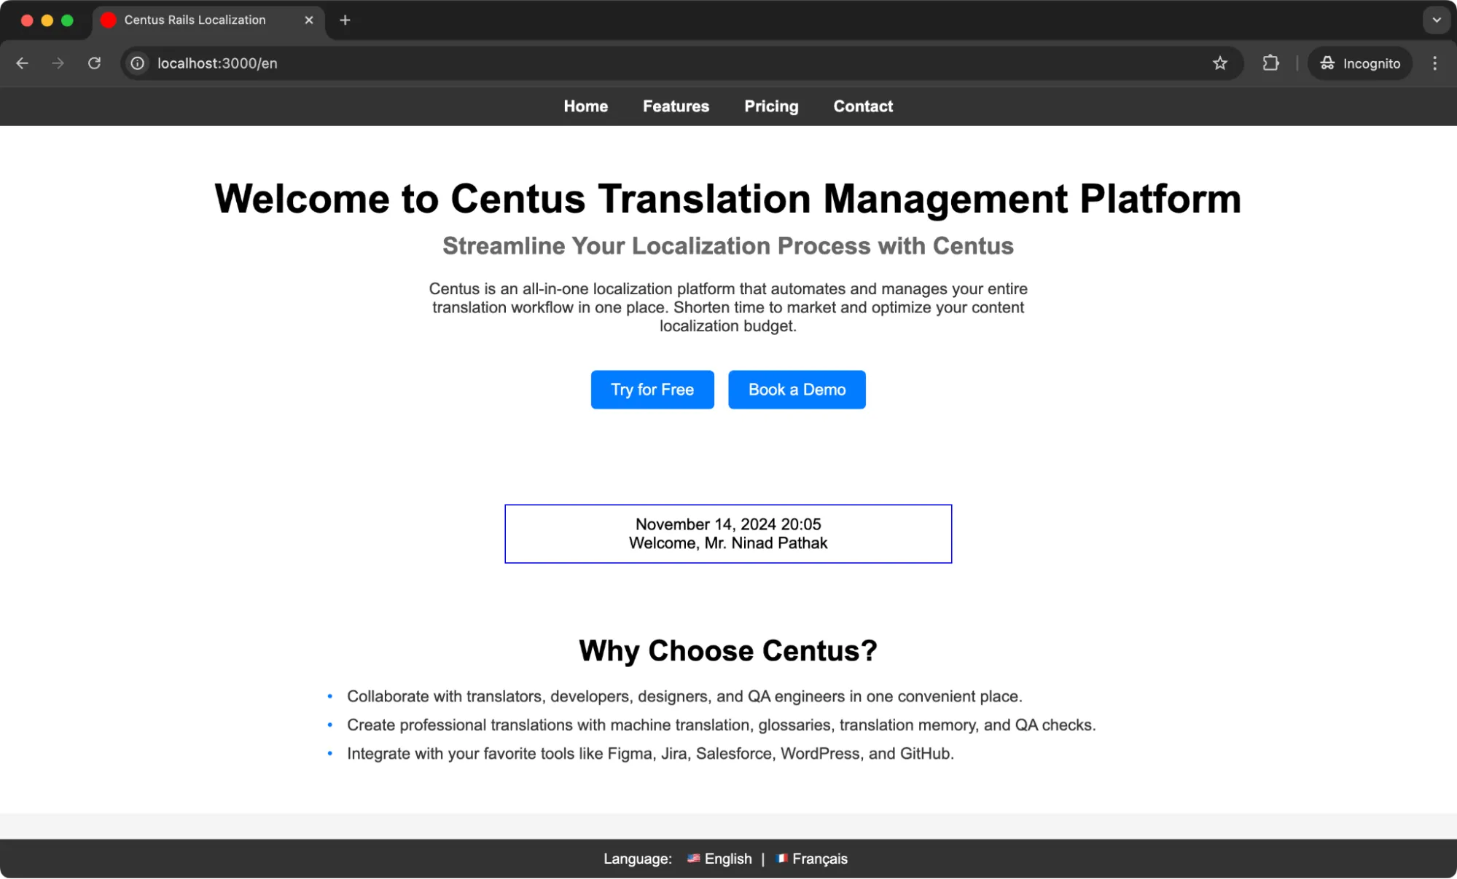Click the back navigation arrow
Viewport: 1457px width, 879px height.
[22, 63]
